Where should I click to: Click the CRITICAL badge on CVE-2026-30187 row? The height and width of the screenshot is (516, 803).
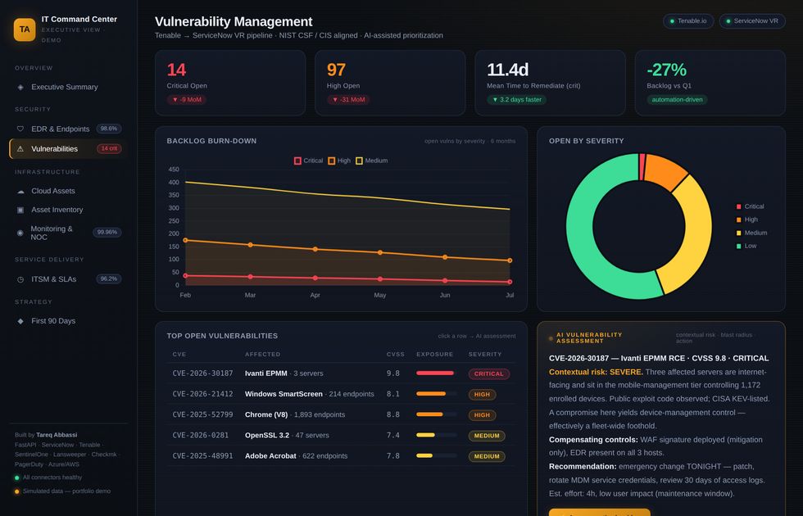(x=488, y=373)
